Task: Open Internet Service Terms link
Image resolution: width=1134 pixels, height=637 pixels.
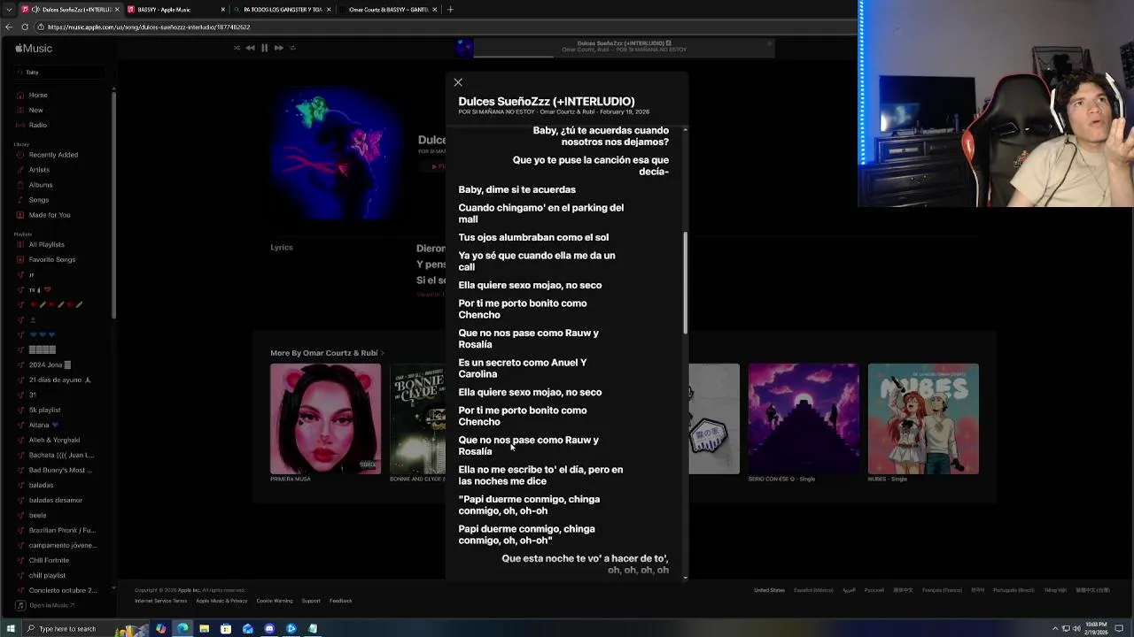Action: (160, 601)
